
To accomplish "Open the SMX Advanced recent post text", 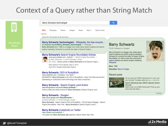I will pyautogui.click(x=142, y=79).
